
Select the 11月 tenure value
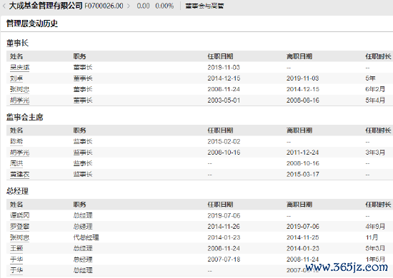372,237
